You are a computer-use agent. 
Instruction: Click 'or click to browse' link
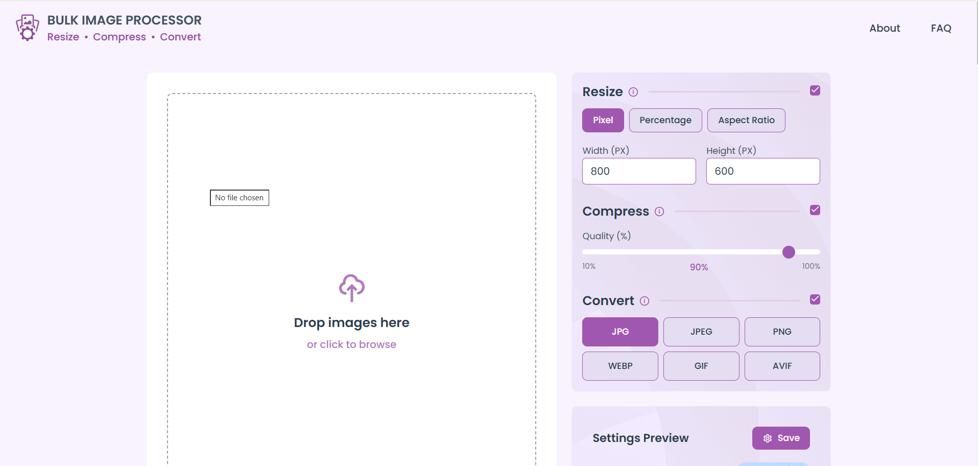(x=351, y=344)
